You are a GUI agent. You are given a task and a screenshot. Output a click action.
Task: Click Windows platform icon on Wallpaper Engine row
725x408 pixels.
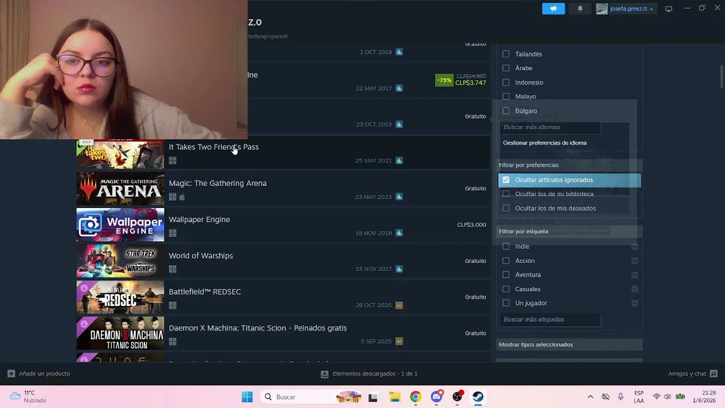coord(173,233)
